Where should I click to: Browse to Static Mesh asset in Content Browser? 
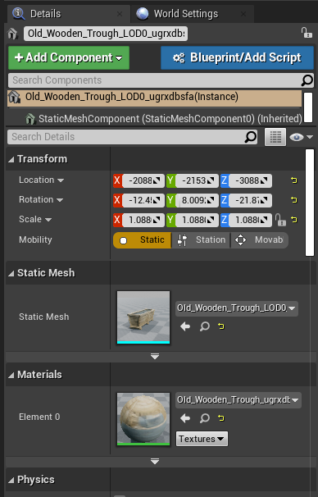(x=205, y=326)
